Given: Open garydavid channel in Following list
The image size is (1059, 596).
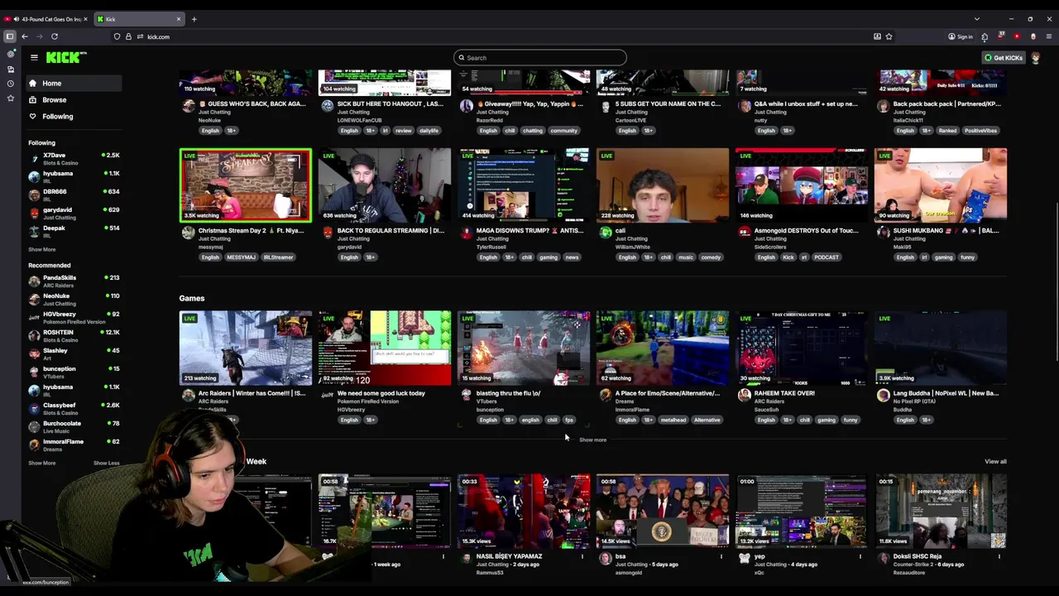Looking at the screenshot, I should 73,213.
